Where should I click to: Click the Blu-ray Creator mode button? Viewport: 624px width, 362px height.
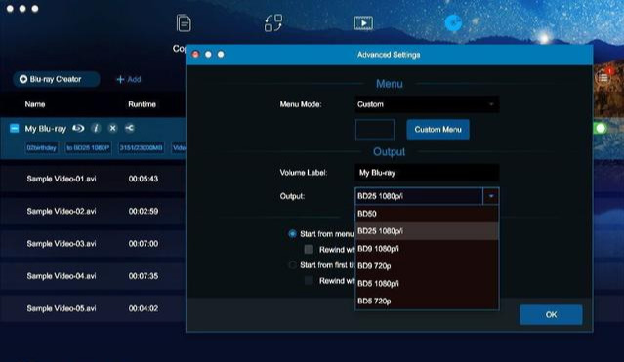coord(56,79)
